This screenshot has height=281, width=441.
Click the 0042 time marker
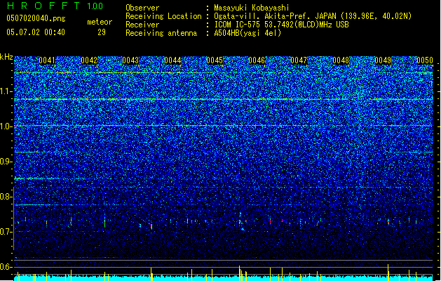tap(89, 60)
